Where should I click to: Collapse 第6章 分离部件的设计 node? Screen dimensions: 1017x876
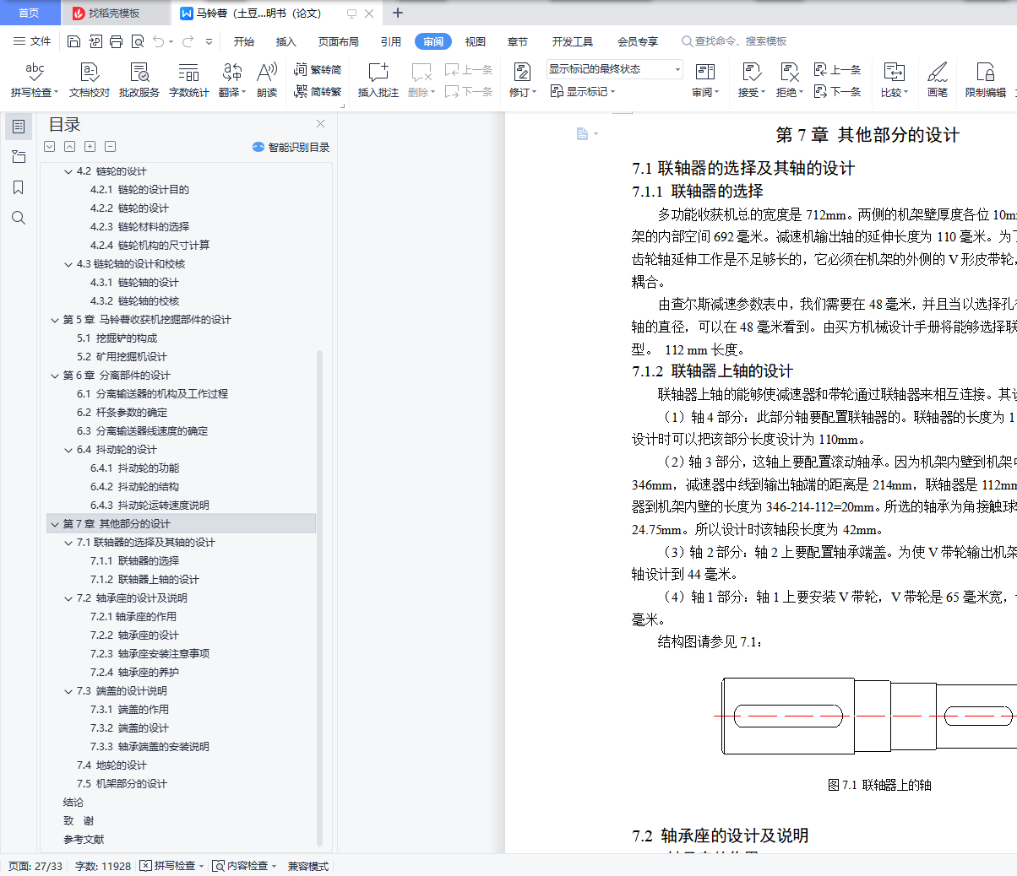[x=55, y=376]
